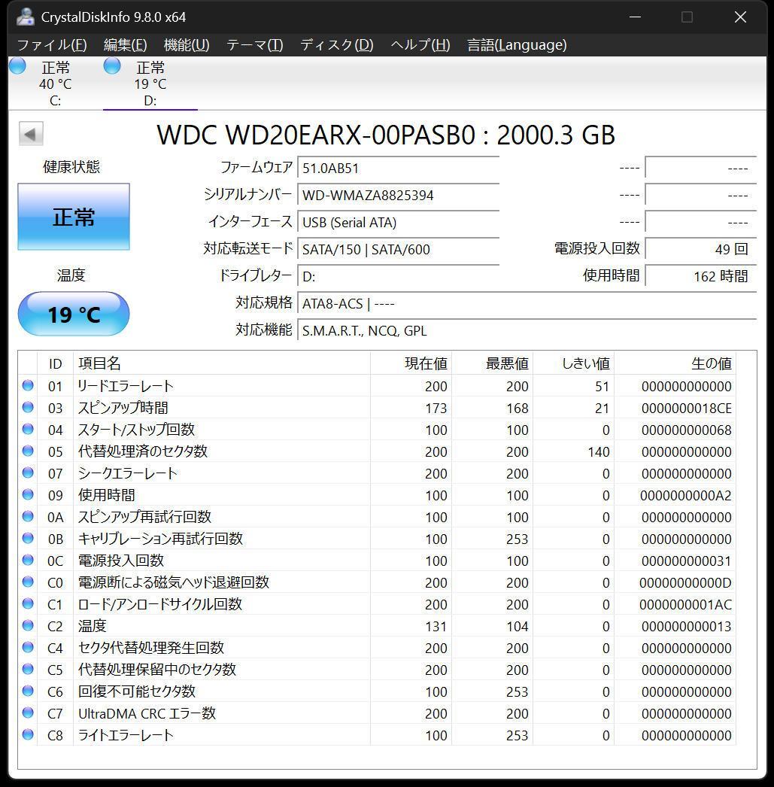Open the 言語(Language) menu
This screenshot has width=774, height=787.
point(517,45)
